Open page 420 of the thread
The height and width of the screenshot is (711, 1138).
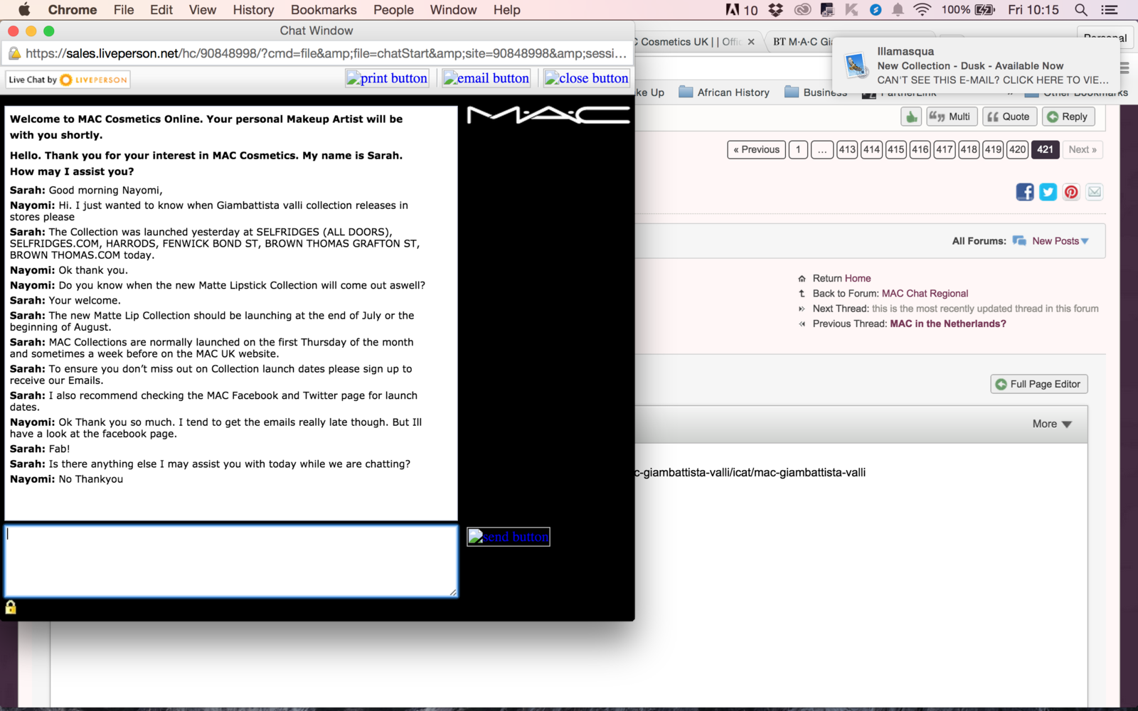1018,149
